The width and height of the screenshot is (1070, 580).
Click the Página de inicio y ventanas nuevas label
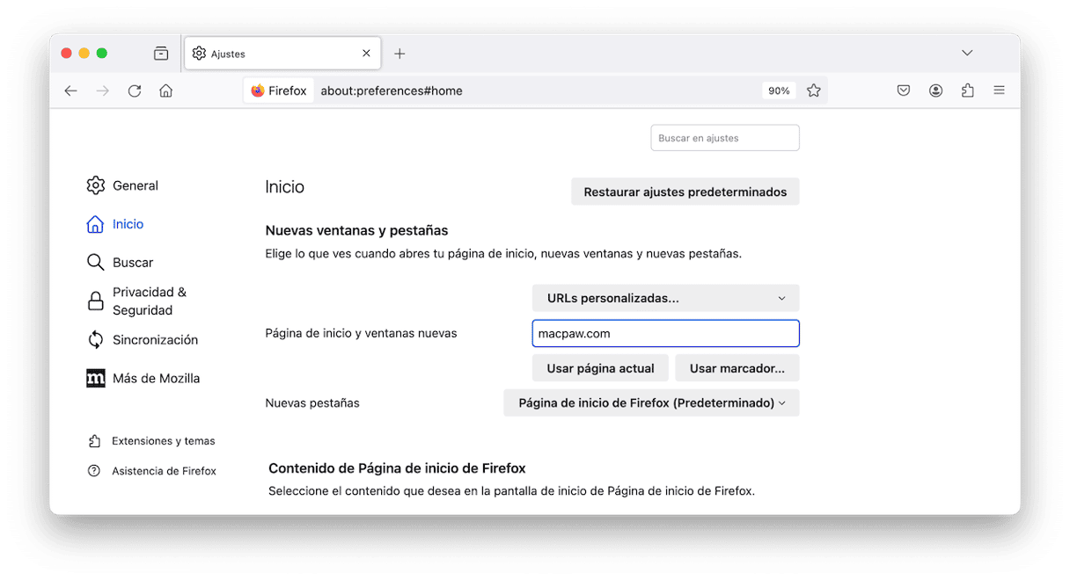[x=362, y=333]
